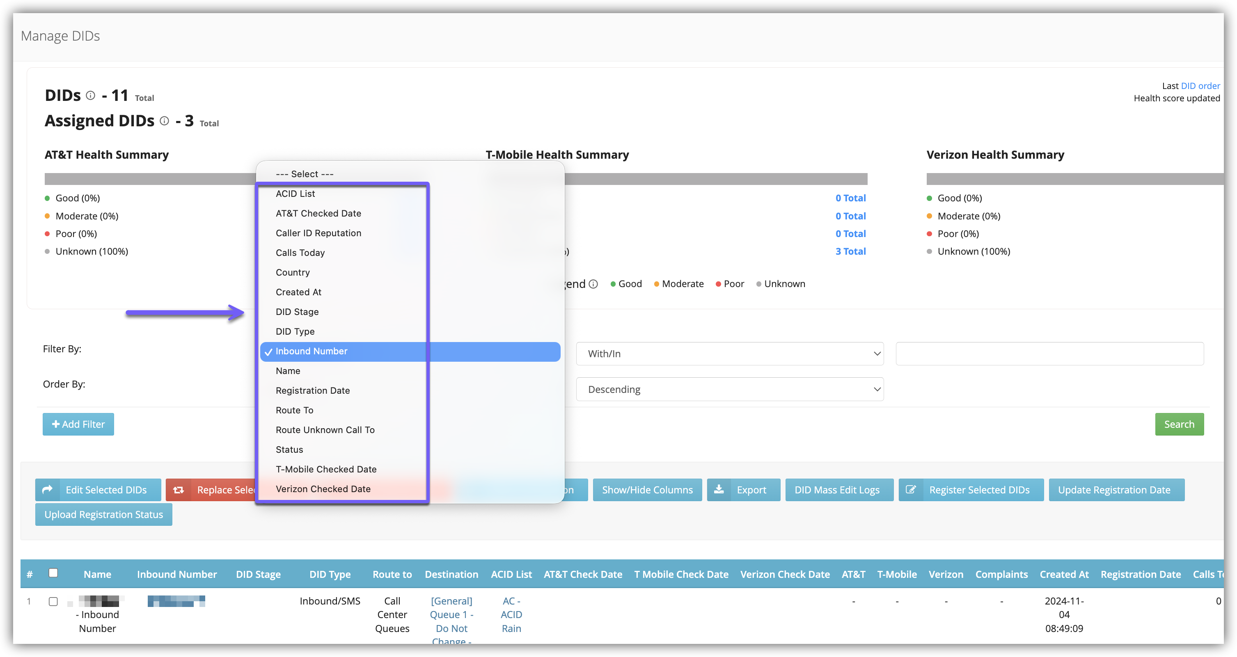Choose Caller ID Reputation option
1237x657 pixels.
[x=318, y=233]
